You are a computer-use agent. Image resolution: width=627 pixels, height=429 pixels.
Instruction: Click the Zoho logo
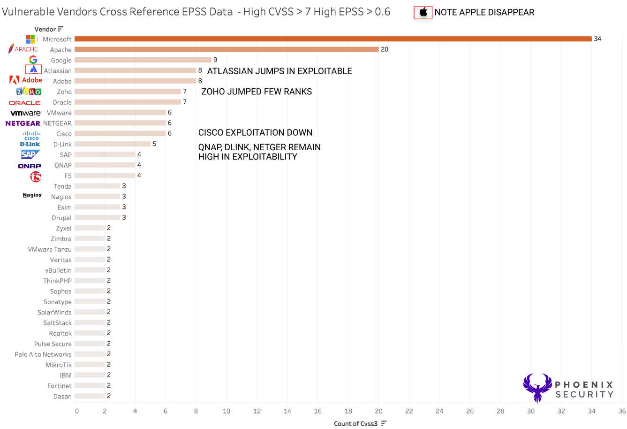pyautogui.click(x=29, y=92)
